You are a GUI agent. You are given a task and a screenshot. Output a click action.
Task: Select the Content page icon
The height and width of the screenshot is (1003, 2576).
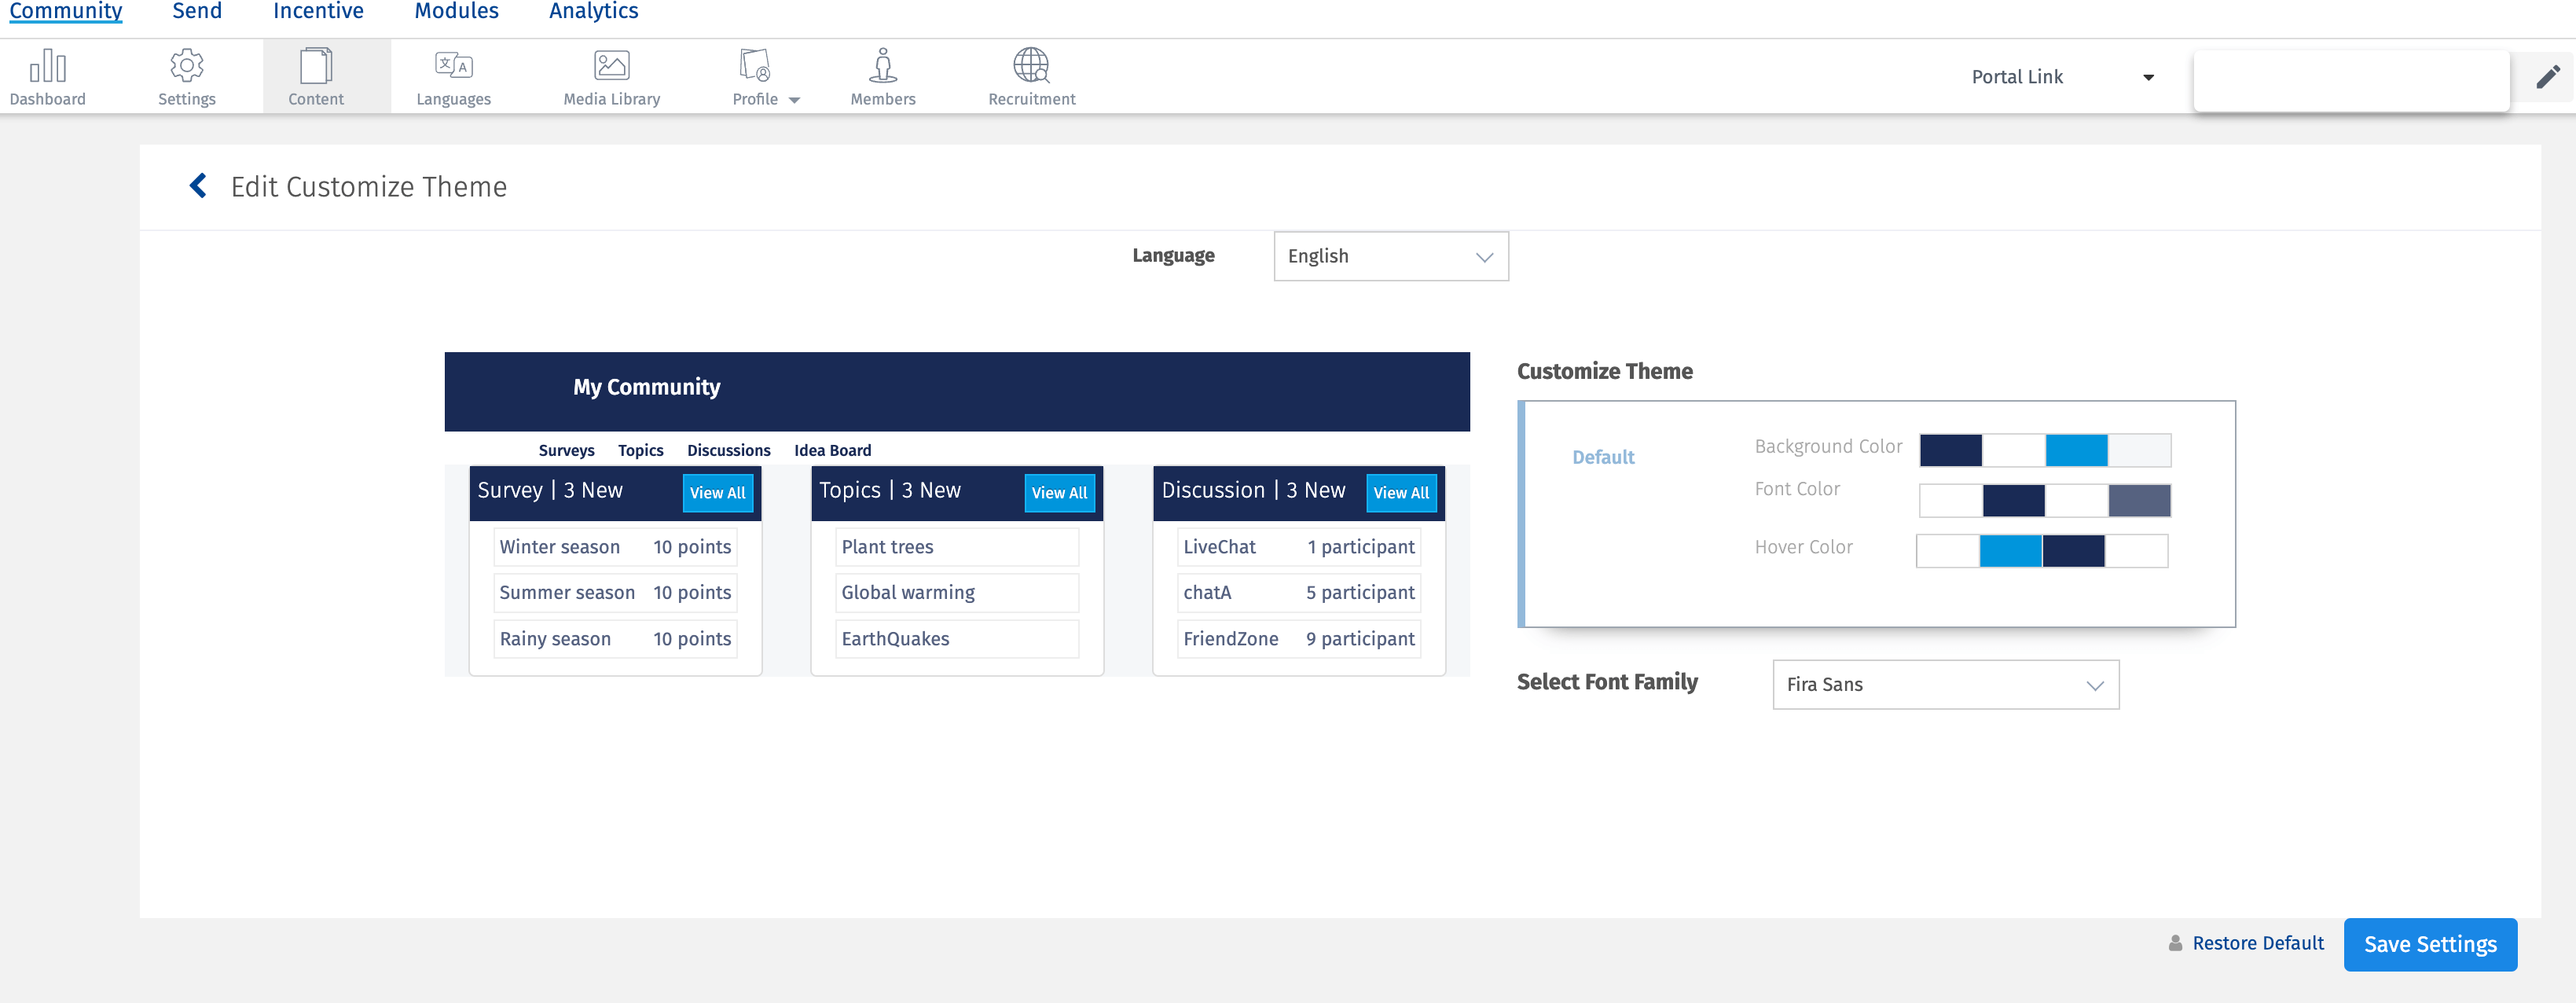coord(315,66)
